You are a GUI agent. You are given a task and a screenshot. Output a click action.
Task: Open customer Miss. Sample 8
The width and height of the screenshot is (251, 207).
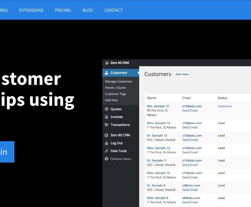pyautogui.click(x=157, y=198)
